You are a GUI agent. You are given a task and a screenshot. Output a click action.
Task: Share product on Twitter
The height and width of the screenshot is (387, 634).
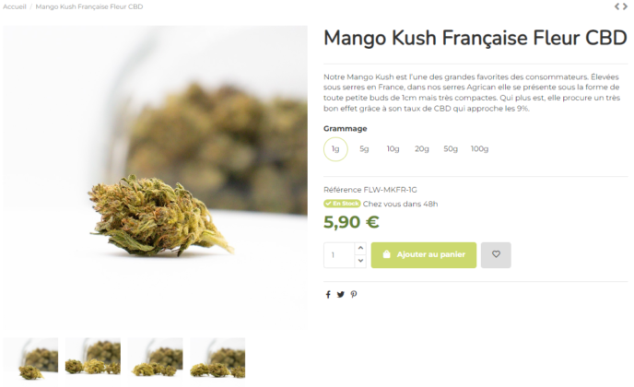340,294
